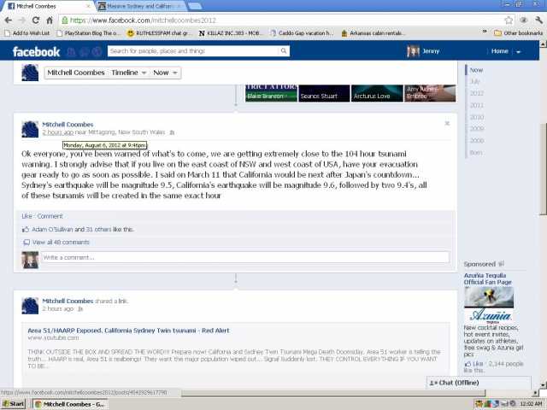Open Other bookmarks folder

click(x=519, y=33)
